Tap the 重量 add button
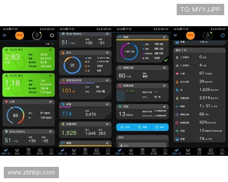The width and height of the screenshot is (228, 182). coord(142,127)
